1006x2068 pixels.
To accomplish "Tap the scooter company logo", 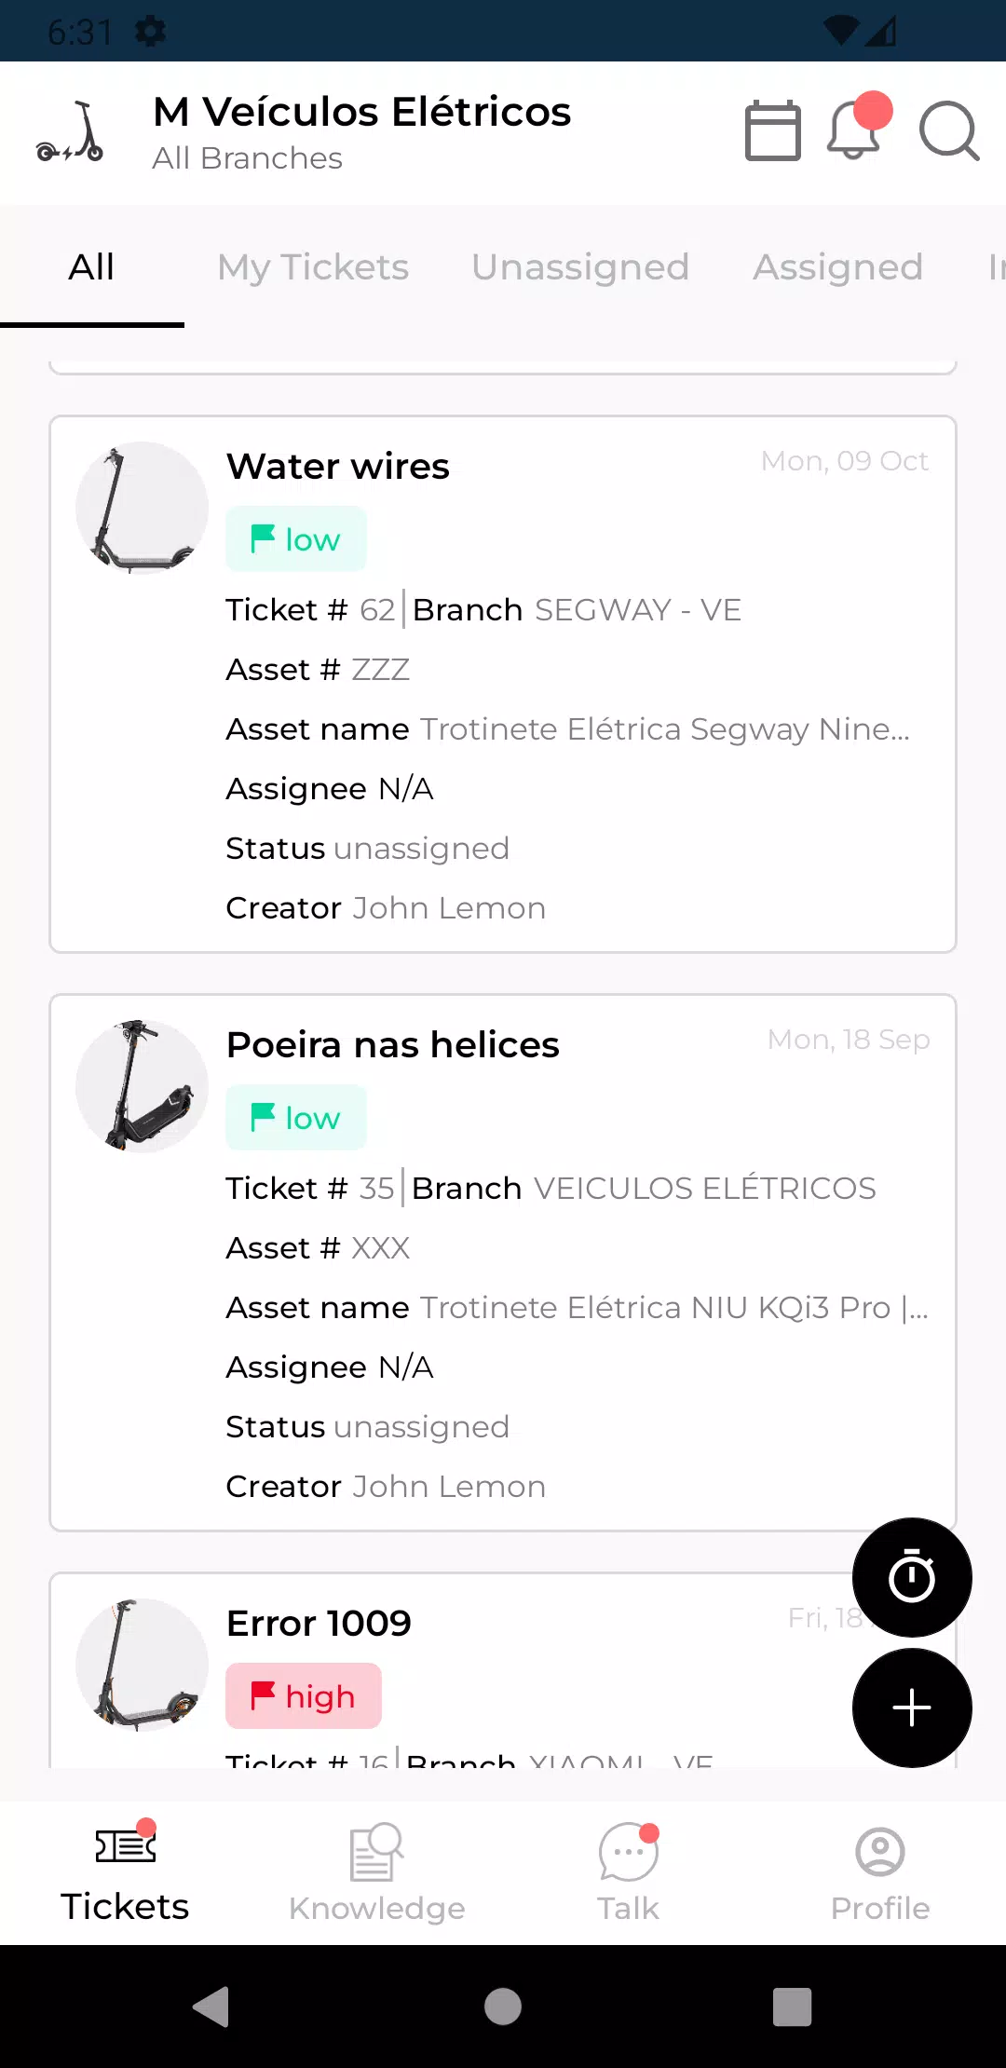I will [71, 132].
